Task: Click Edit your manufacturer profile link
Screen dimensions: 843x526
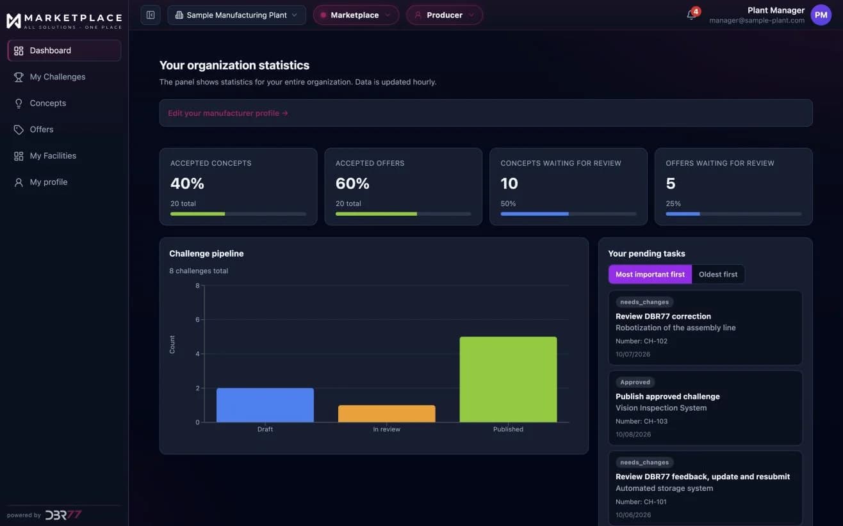Action: [x=228, y=113]
